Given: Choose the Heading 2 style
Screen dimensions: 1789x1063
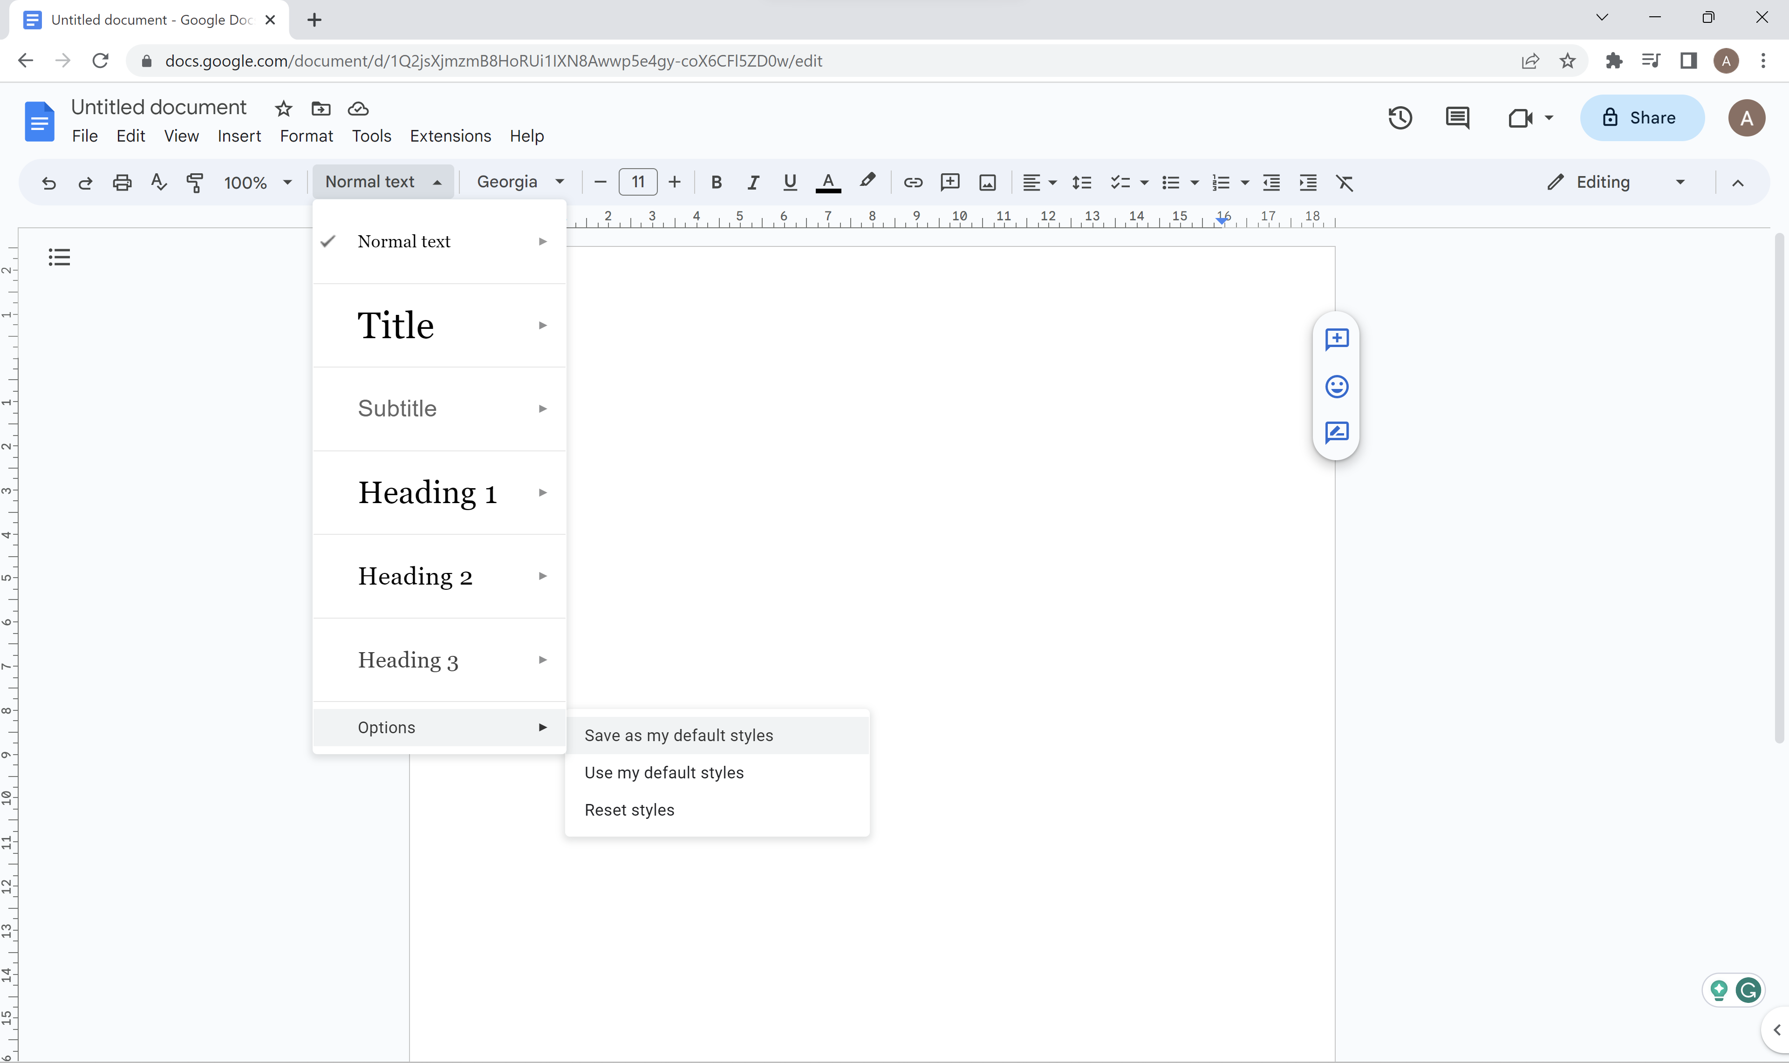Looking at the screenshot, I should (x=440, y=576).
